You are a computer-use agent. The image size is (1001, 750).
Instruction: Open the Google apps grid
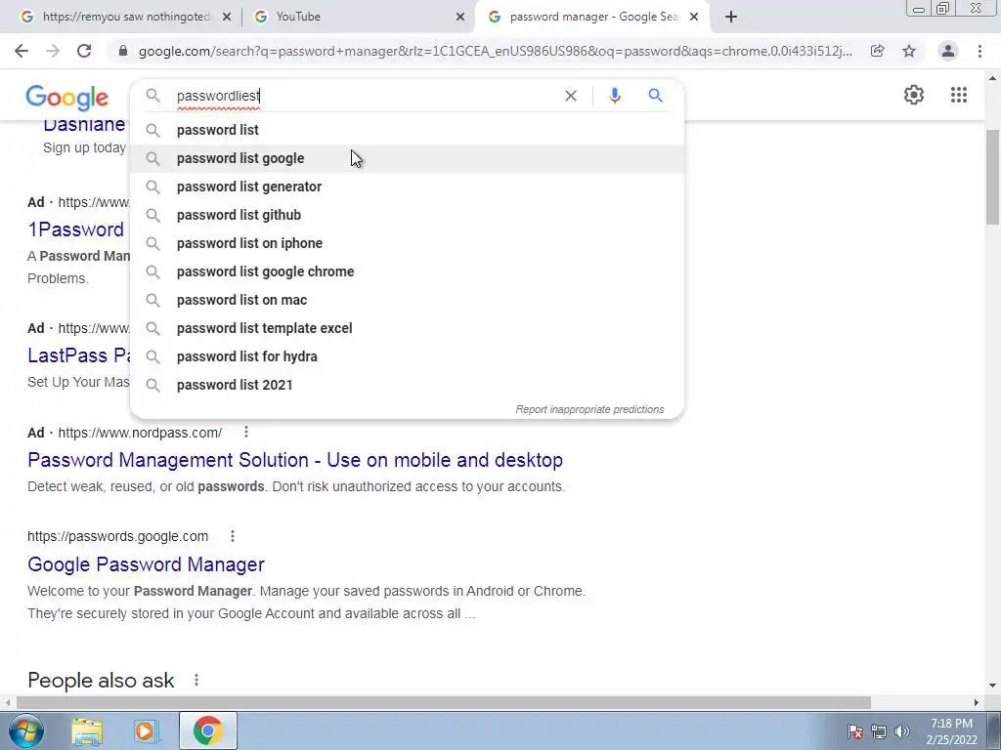(958, 95)
